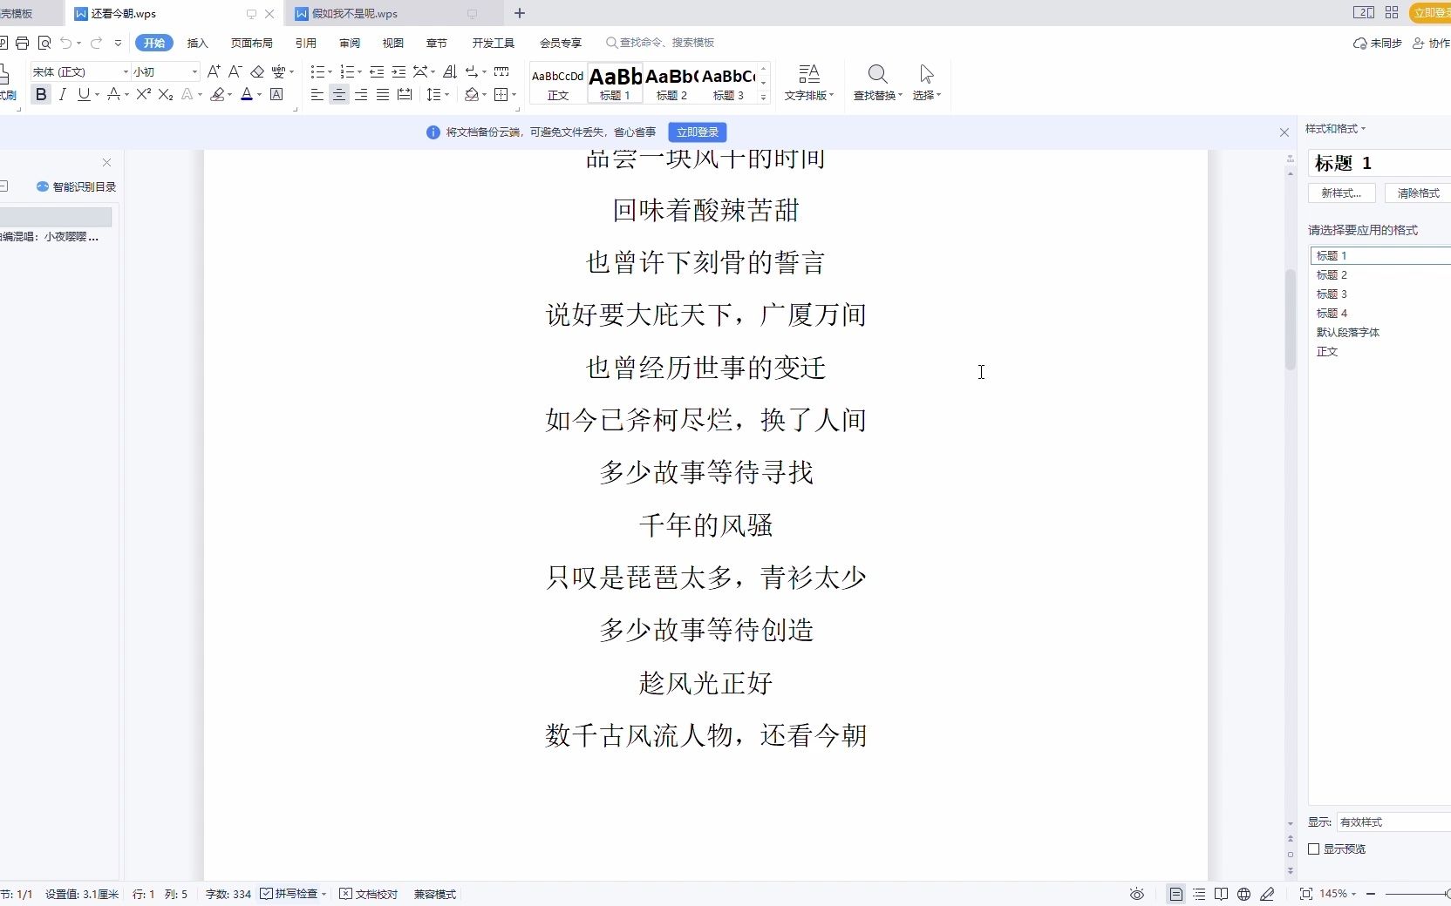Viewport: 1451px width, 906px height.
Task: Switch to the 审阅 ribbon tab
Action: tap(350, 43)
